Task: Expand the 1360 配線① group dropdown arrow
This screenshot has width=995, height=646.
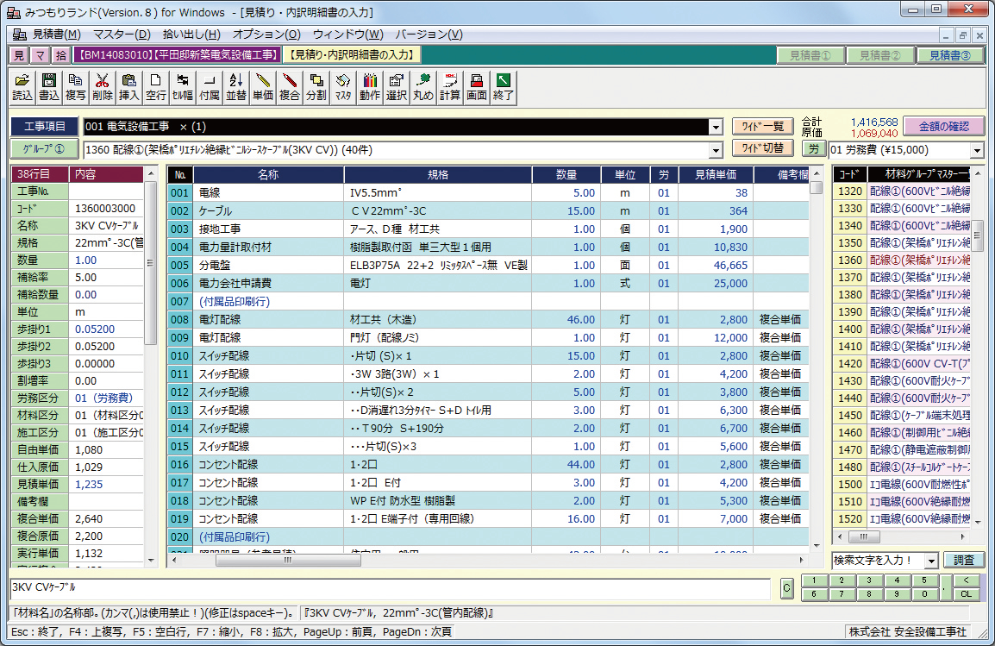Action: (716, 150)
